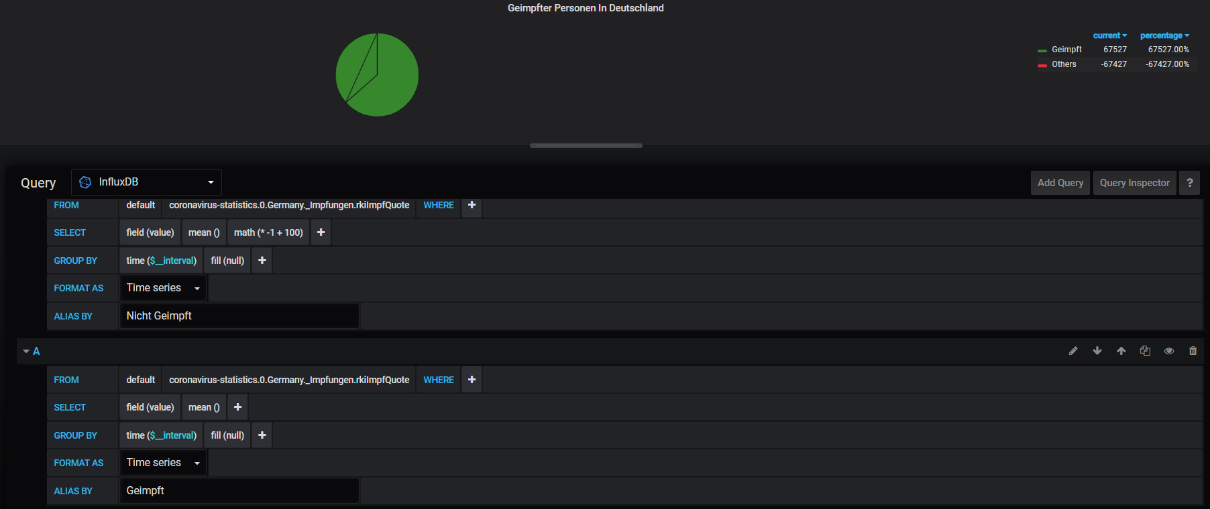Collapse query A using its caret
The height and width of the screenshot is (509, 1210).
(26, 351)
